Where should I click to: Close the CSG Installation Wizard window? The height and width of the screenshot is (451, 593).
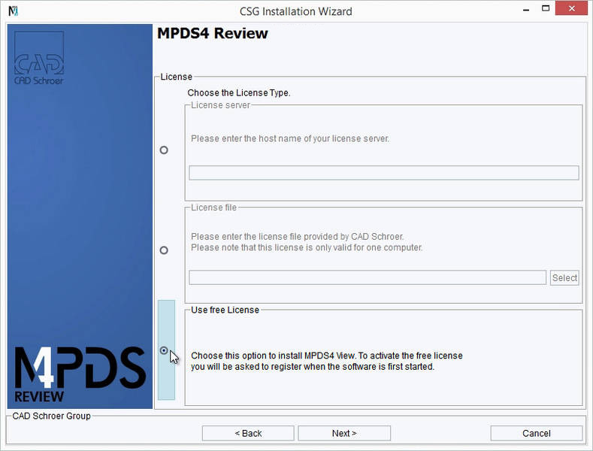pos(571,8)
